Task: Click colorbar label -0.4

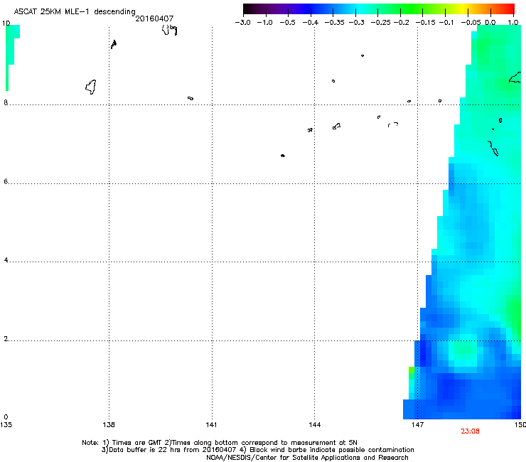Action: [x=311, y=23]
